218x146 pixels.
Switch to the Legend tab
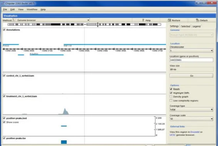[x=196, y=26]
